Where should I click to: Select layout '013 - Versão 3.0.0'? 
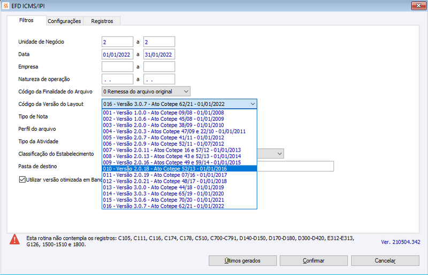(x=179, y=187)
